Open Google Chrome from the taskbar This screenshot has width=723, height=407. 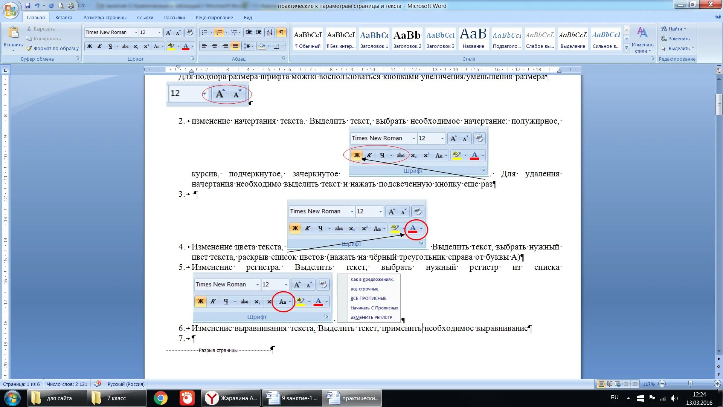click(x=161, y=398)
